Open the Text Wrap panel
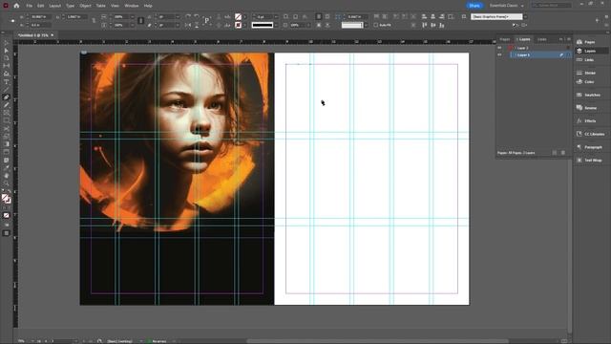This screenshot has width=611, height=344. click(590, 160)
